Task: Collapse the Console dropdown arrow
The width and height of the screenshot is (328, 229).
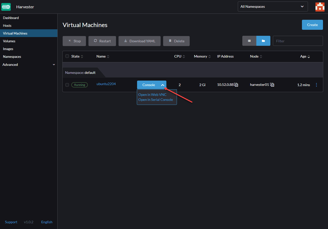Action: coord(163,85)
